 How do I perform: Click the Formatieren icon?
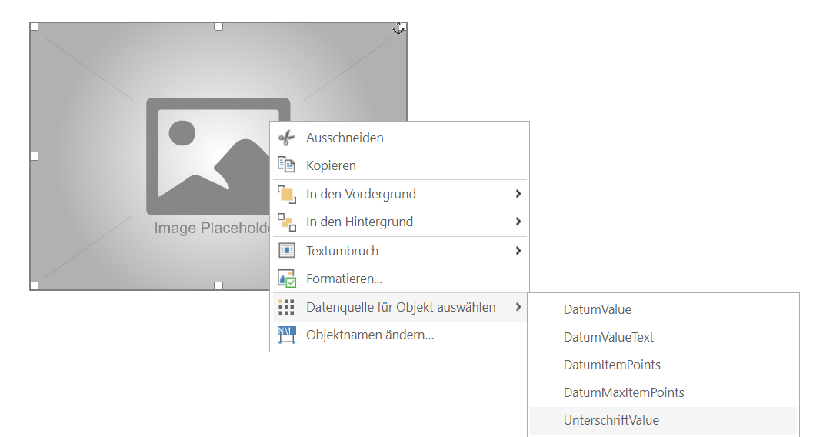coord(286,279)
